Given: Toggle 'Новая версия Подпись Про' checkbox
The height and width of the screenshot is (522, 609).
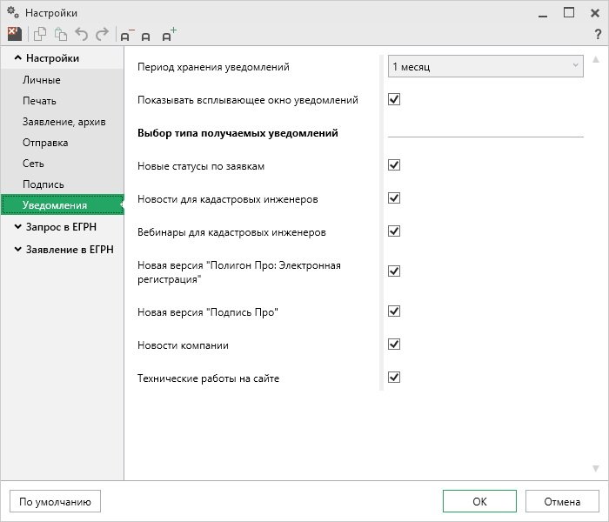Looking at the screenshot, I should (394, 311).
